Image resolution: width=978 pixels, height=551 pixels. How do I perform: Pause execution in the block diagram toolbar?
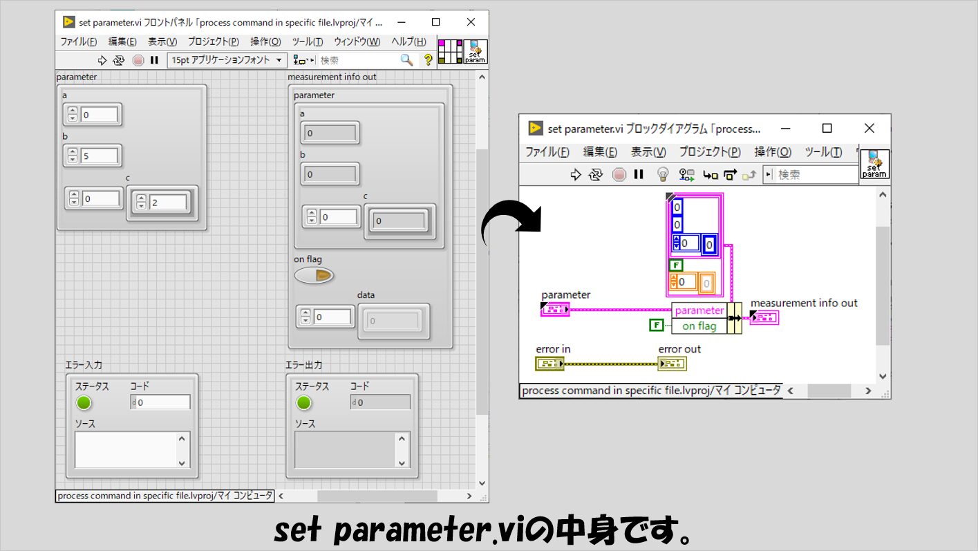(x=639, y=175)
